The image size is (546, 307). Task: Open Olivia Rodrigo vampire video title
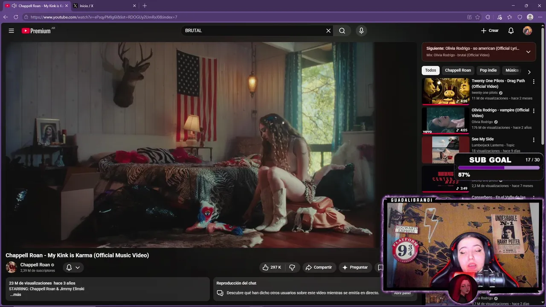[x=500, y=113]
